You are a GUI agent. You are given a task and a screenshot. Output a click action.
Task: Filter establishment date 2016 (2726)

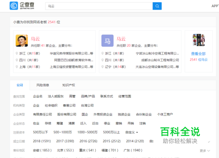(88, 141)
